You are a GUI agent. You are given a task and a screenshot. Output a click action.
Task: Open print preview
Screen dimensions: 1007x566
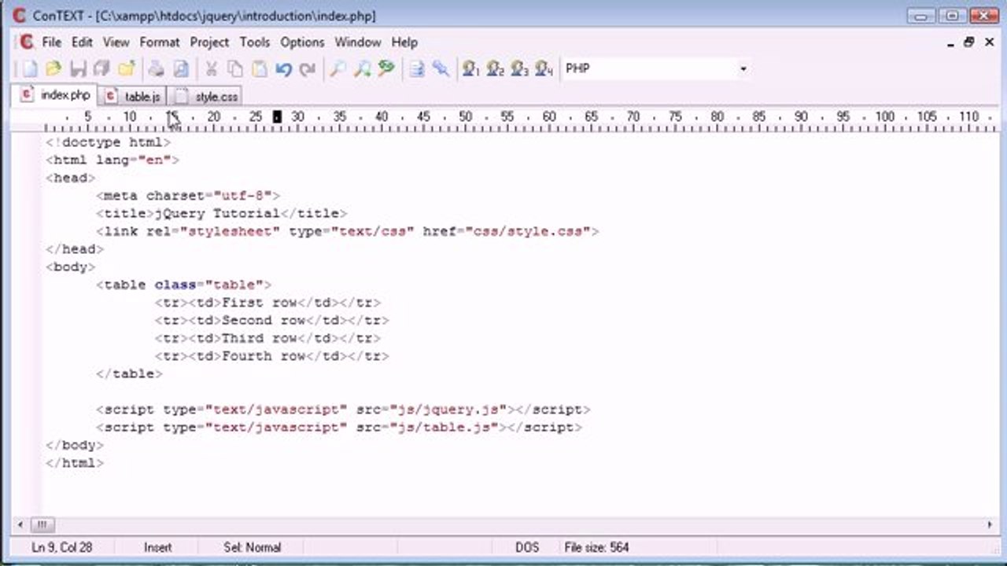point(181,69)
